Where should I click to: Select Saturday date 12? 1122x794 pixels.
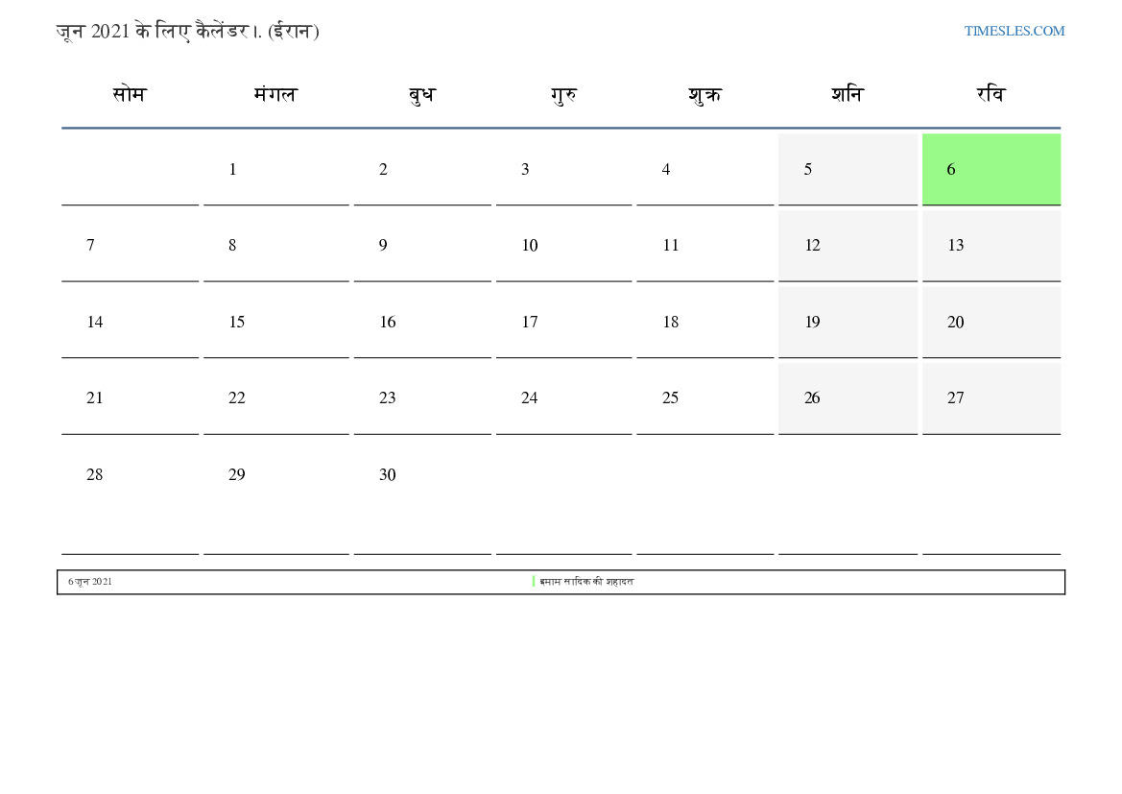813,246
